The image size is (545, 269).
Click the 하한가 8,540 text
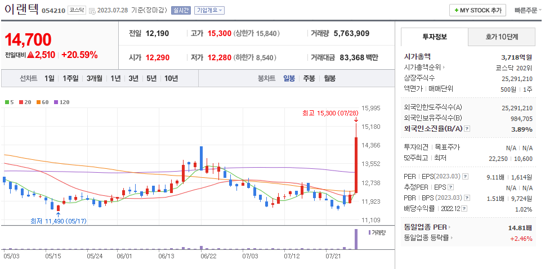click(255, 58)
